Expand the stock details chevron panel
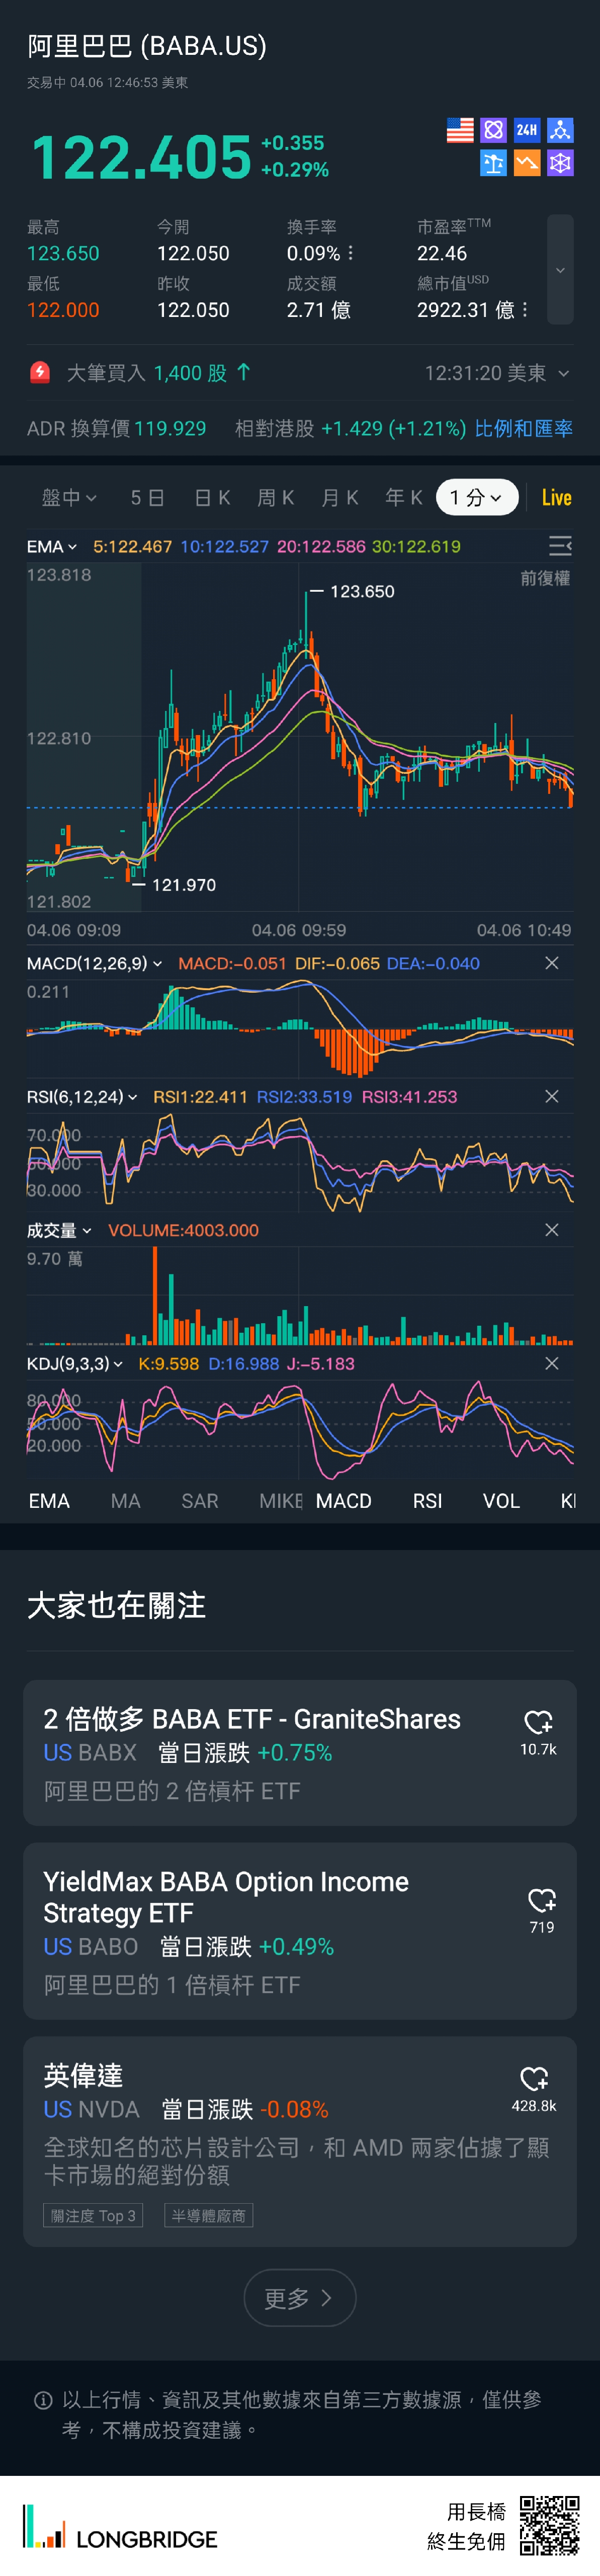This screenshot has width=600, height=2576. point(560,270)
